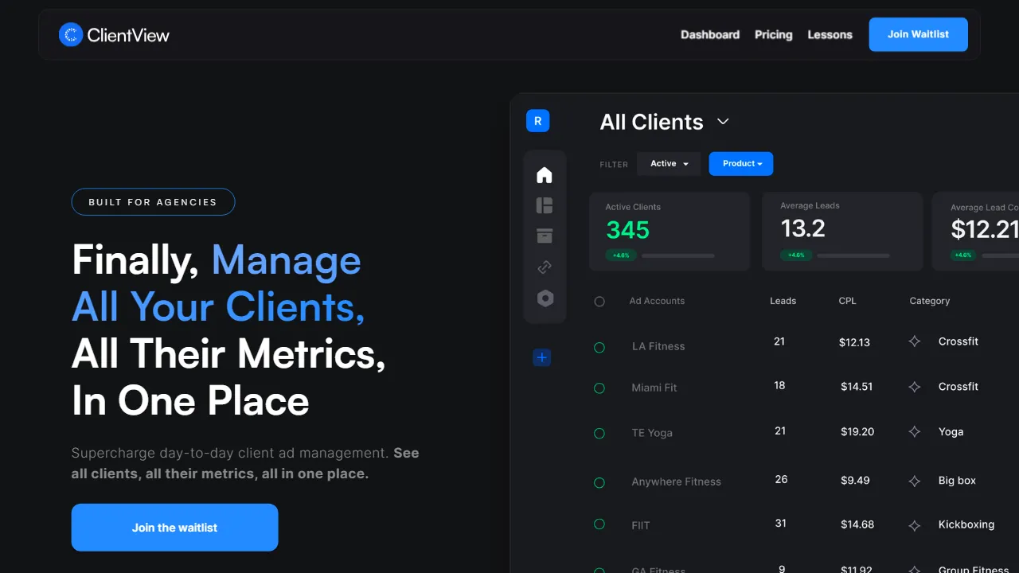Click the +4.6% badge under 13.2
This screenshot has width=1019, height=573.
coord(796,255)
